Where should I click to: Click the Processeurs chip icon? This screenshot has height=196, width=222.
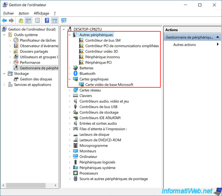[75, 173]
